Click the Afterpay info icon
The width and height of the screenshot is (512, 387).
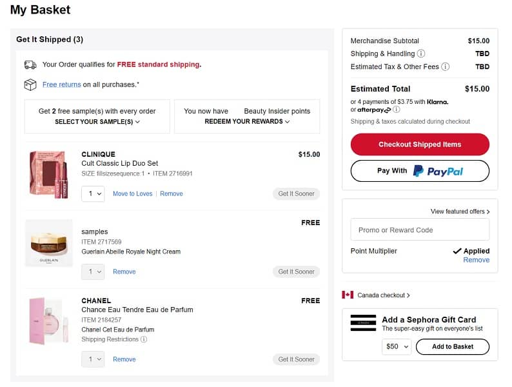397,110
